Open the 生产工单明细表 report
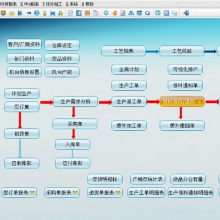 tap(146, 193)
